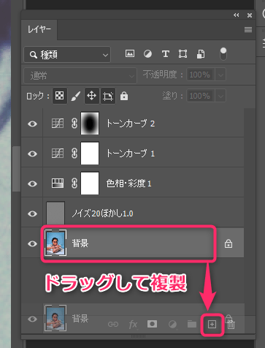Toggle lock position move icon
Screen dimensions: 265x348
click(x=92, y=96)
